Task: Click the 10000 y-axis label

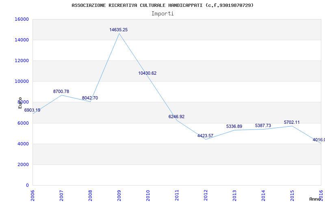Action: point(22,82)
